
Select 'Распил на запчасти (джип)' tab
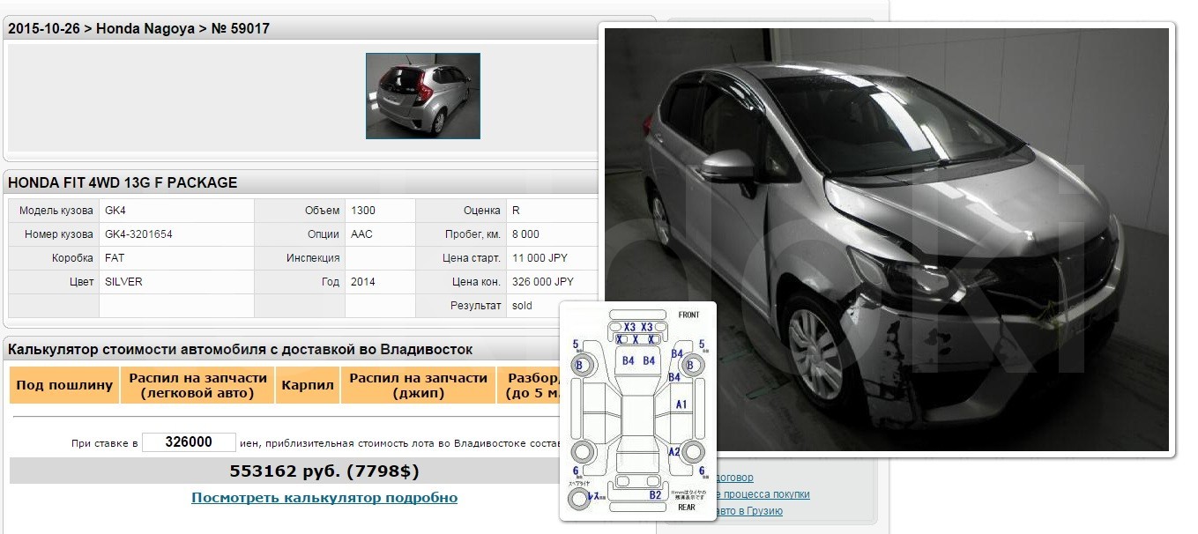pyautogui.click(x=419, y=385)
